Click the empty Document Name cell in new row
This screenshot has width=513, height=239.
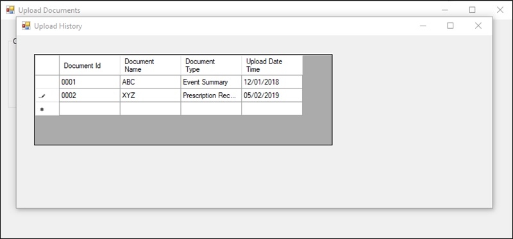click(151, 109)
